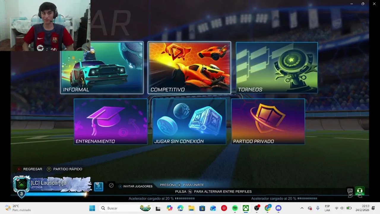Click the battery status tray icon
Viewport: 380px width, 214px height.
point(349,208)
